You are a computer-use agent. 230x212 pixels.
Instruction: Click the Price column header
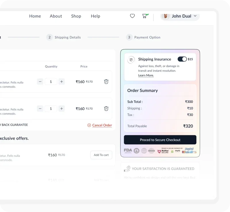pos(84,66)
